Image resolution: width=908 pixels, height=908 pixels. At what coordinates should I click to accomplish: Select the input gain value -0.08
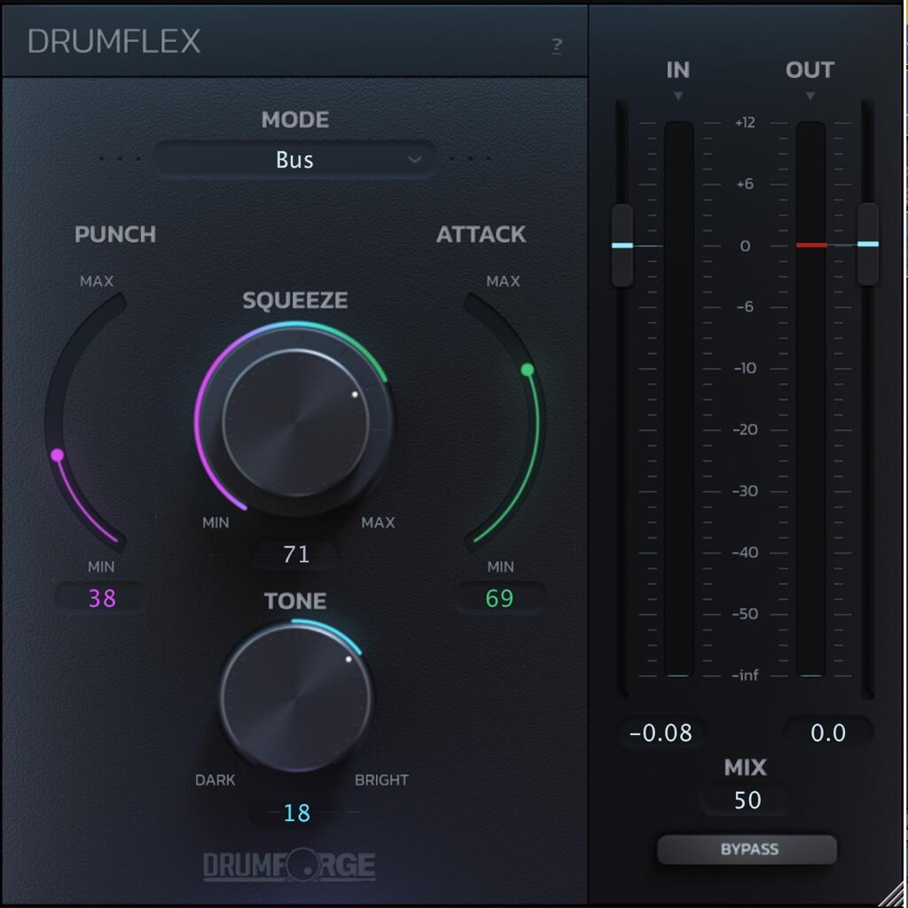661,733
